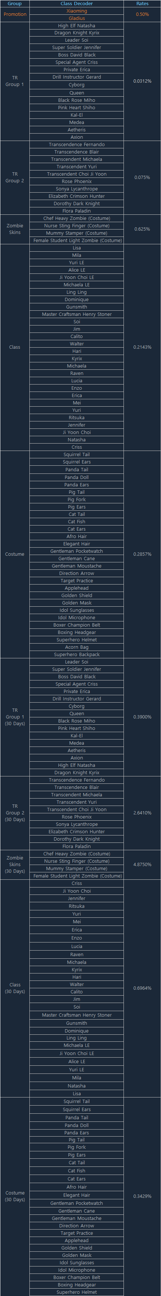Select the Acorn Bag costume row
The width and height of the screenshot is (161, 1296).
[x=77, y=647]
